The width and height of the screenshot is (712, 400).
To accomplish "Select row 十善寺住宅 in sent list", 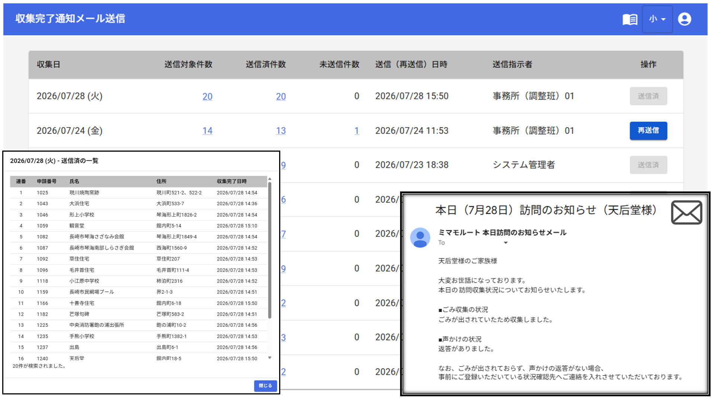I will coord(138,303).
